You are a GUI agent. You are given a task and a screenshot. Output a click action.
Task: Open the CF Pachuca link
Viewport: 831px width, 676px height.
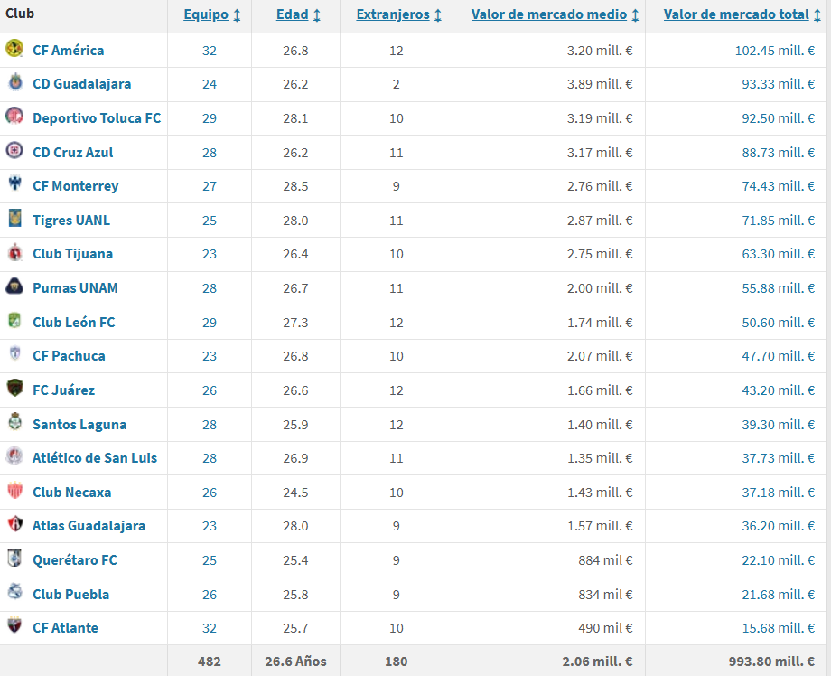69,356
